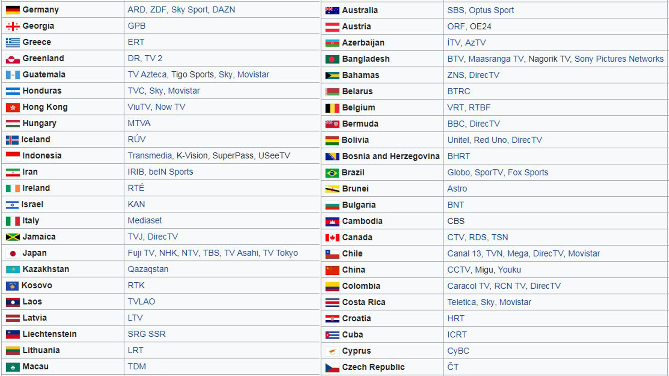Open the Mediaset link for Italy

(145, 220)
